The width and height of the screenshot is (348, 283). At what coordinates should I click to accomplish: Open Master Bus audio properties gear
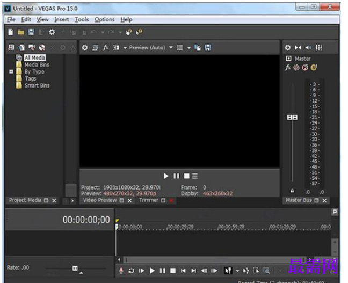[288, 47]
